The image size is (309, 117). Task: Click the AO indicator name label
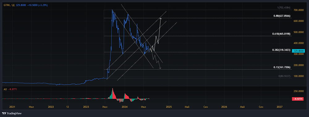pos(5,89)
